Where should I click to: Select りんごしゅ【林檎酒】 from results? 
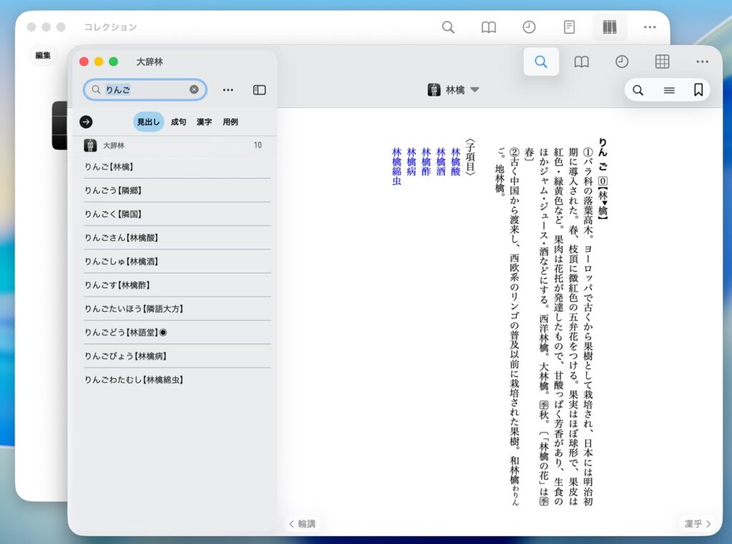tap(122, 262)
